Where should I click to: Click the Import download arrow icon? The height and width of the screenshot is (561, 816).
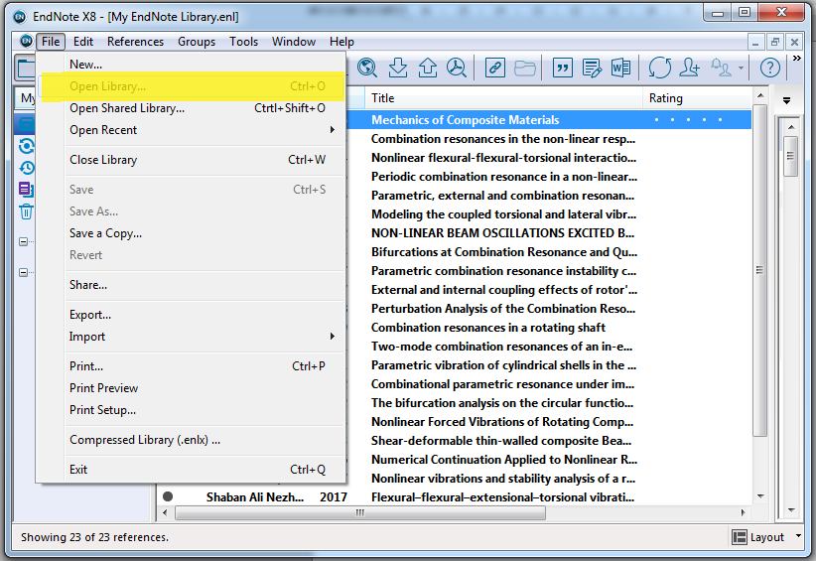point(398,68)
